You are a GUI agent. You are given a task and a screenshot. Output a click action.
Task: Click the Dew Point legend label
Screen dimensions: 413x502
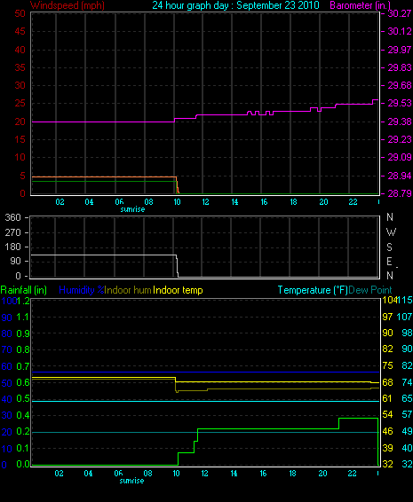click(370, 290)
